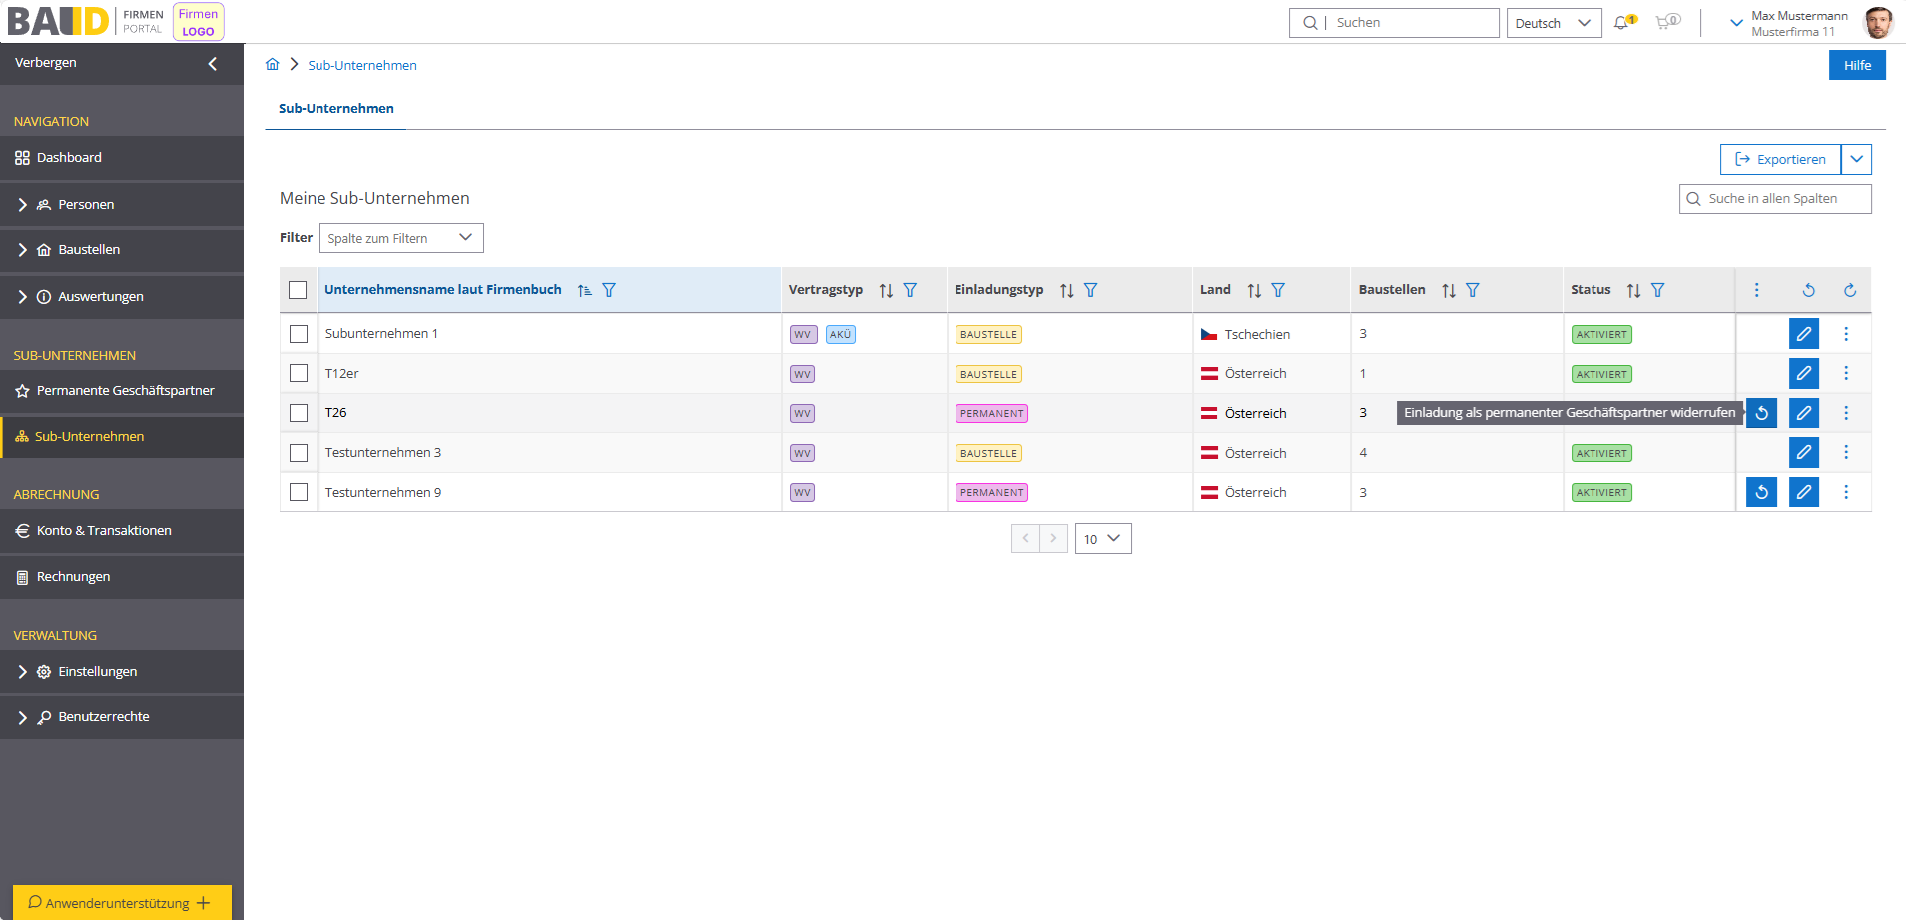This screenshot has width=1911, height=920.
Task: Open three-dot row menu for T12er
Action: [x=1845, y=373]
